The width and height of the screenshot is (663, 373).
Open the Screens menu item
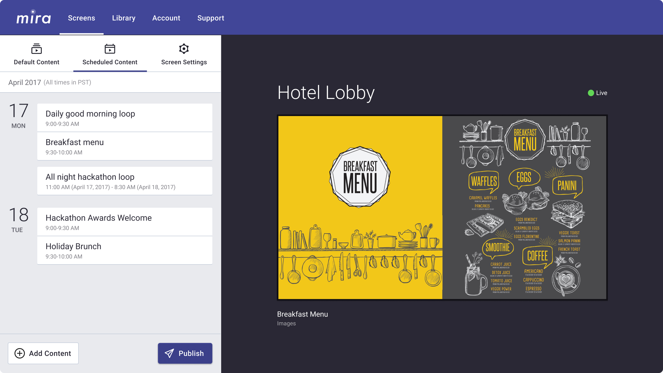coord(81,18)
